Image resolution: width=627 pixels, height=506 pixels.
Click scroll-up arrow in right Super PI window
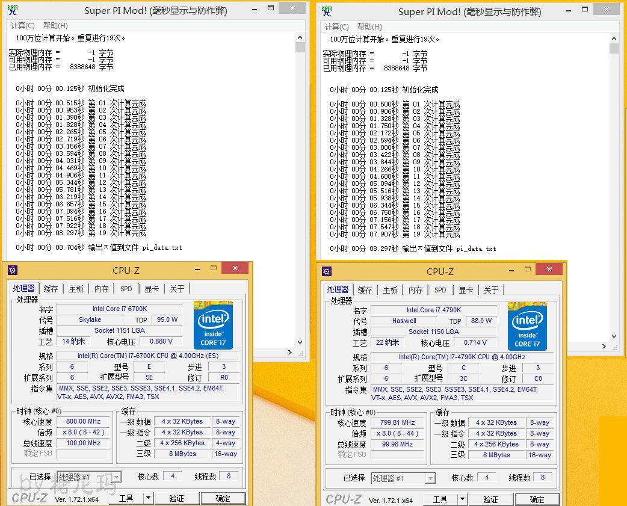[614, 39]
